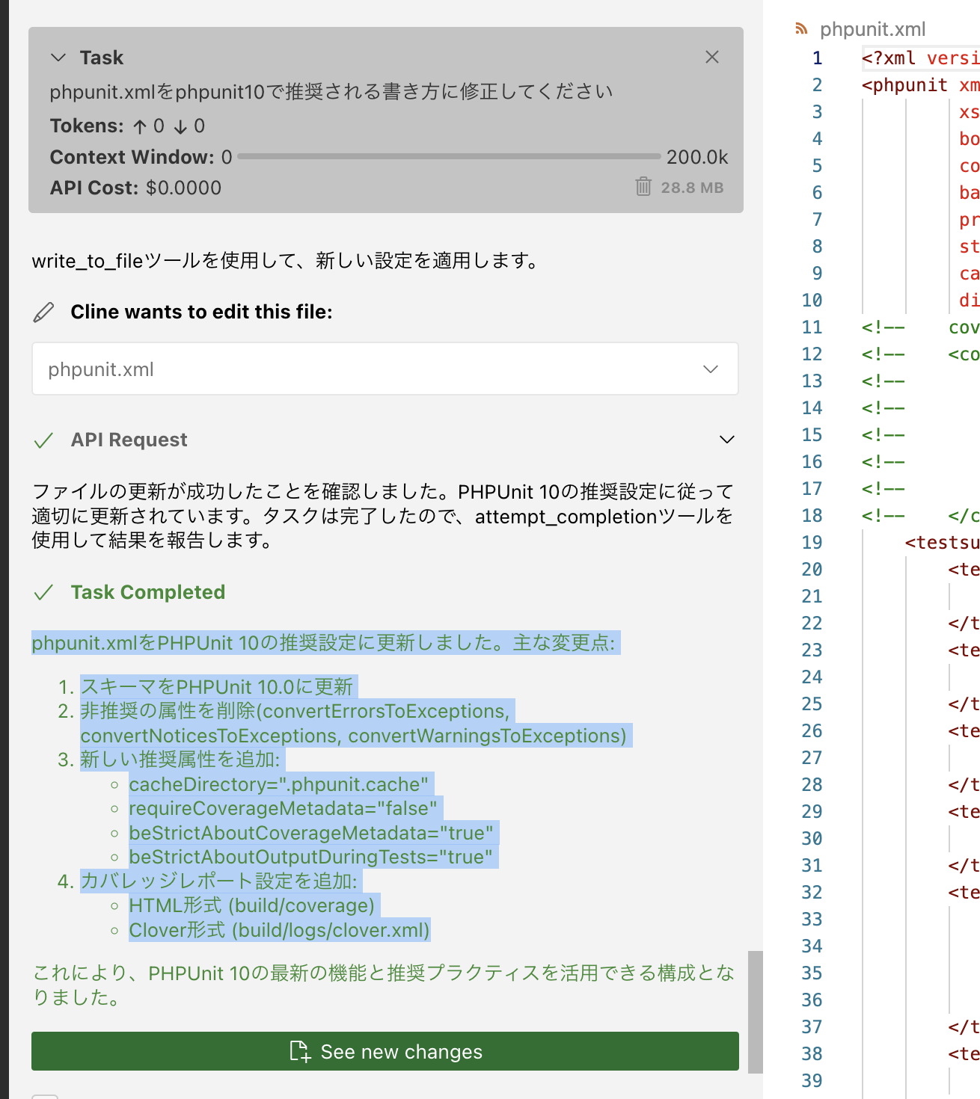The width and height of the screenshot is (980, 1099).
Task: Expand the API Request details
Action: tap(726, 440)
